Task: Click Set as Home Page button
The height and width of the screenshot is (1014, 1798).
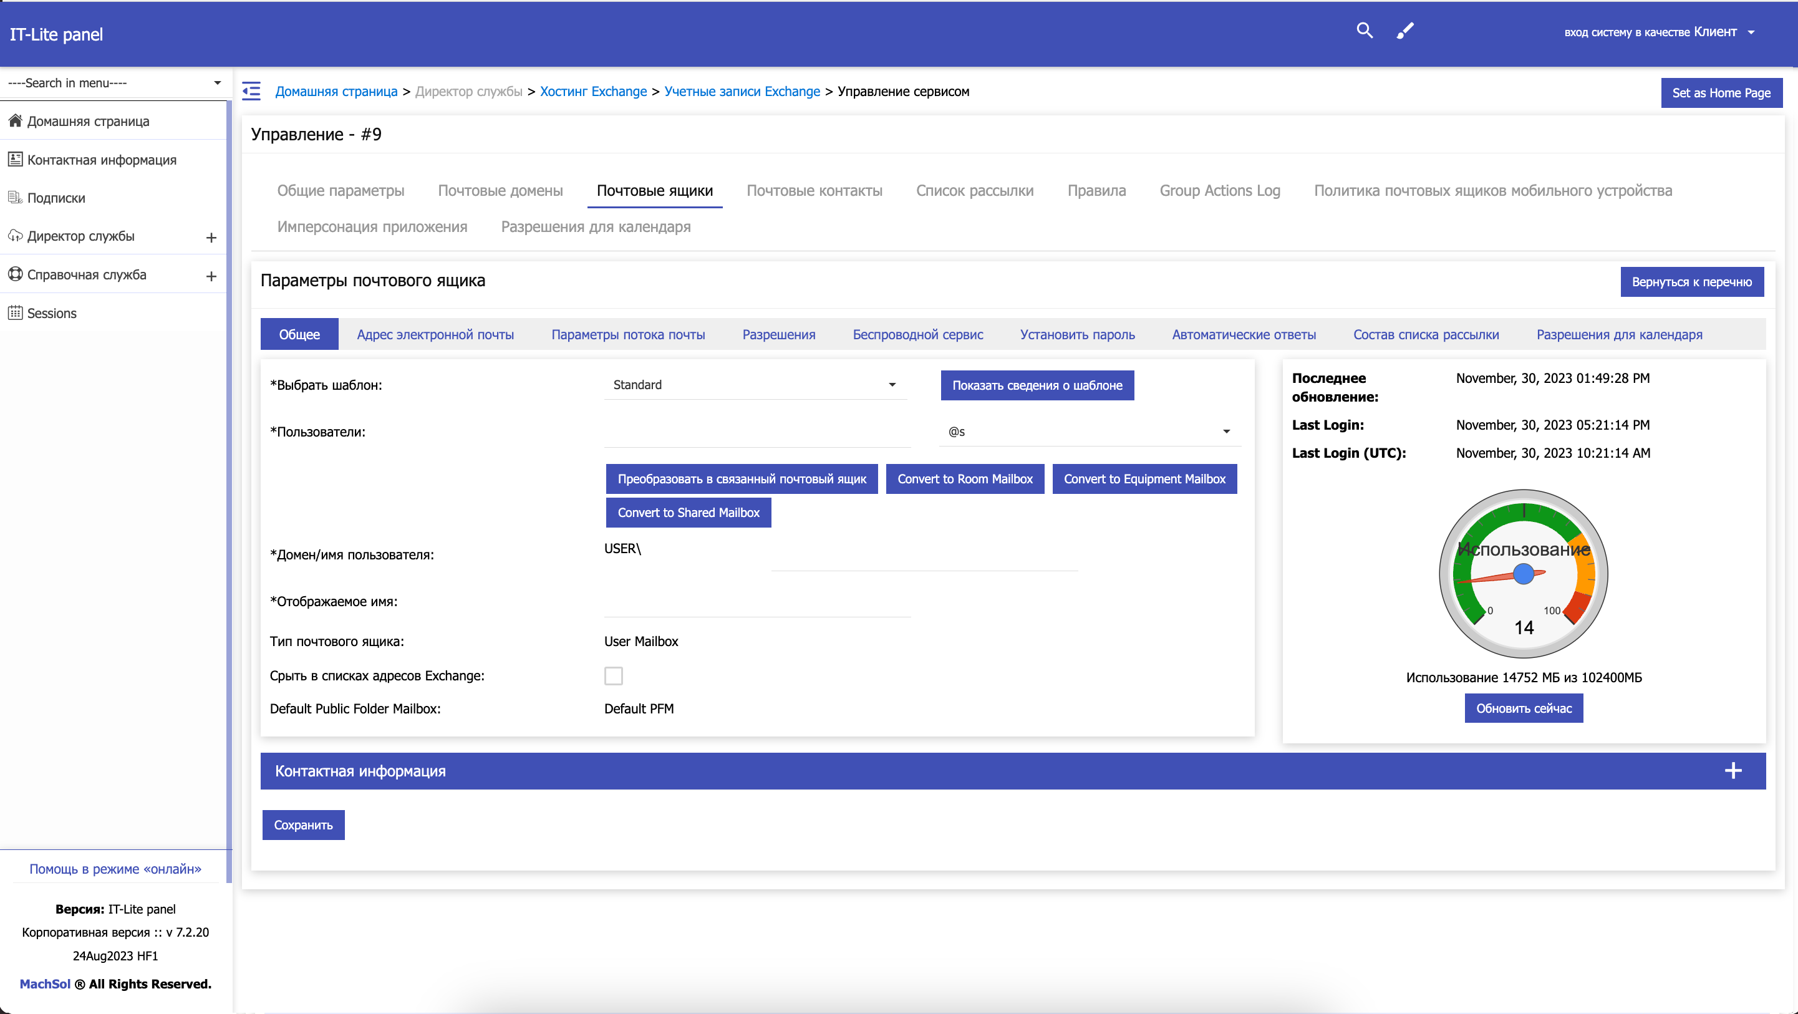Action: coord(1721,93)
